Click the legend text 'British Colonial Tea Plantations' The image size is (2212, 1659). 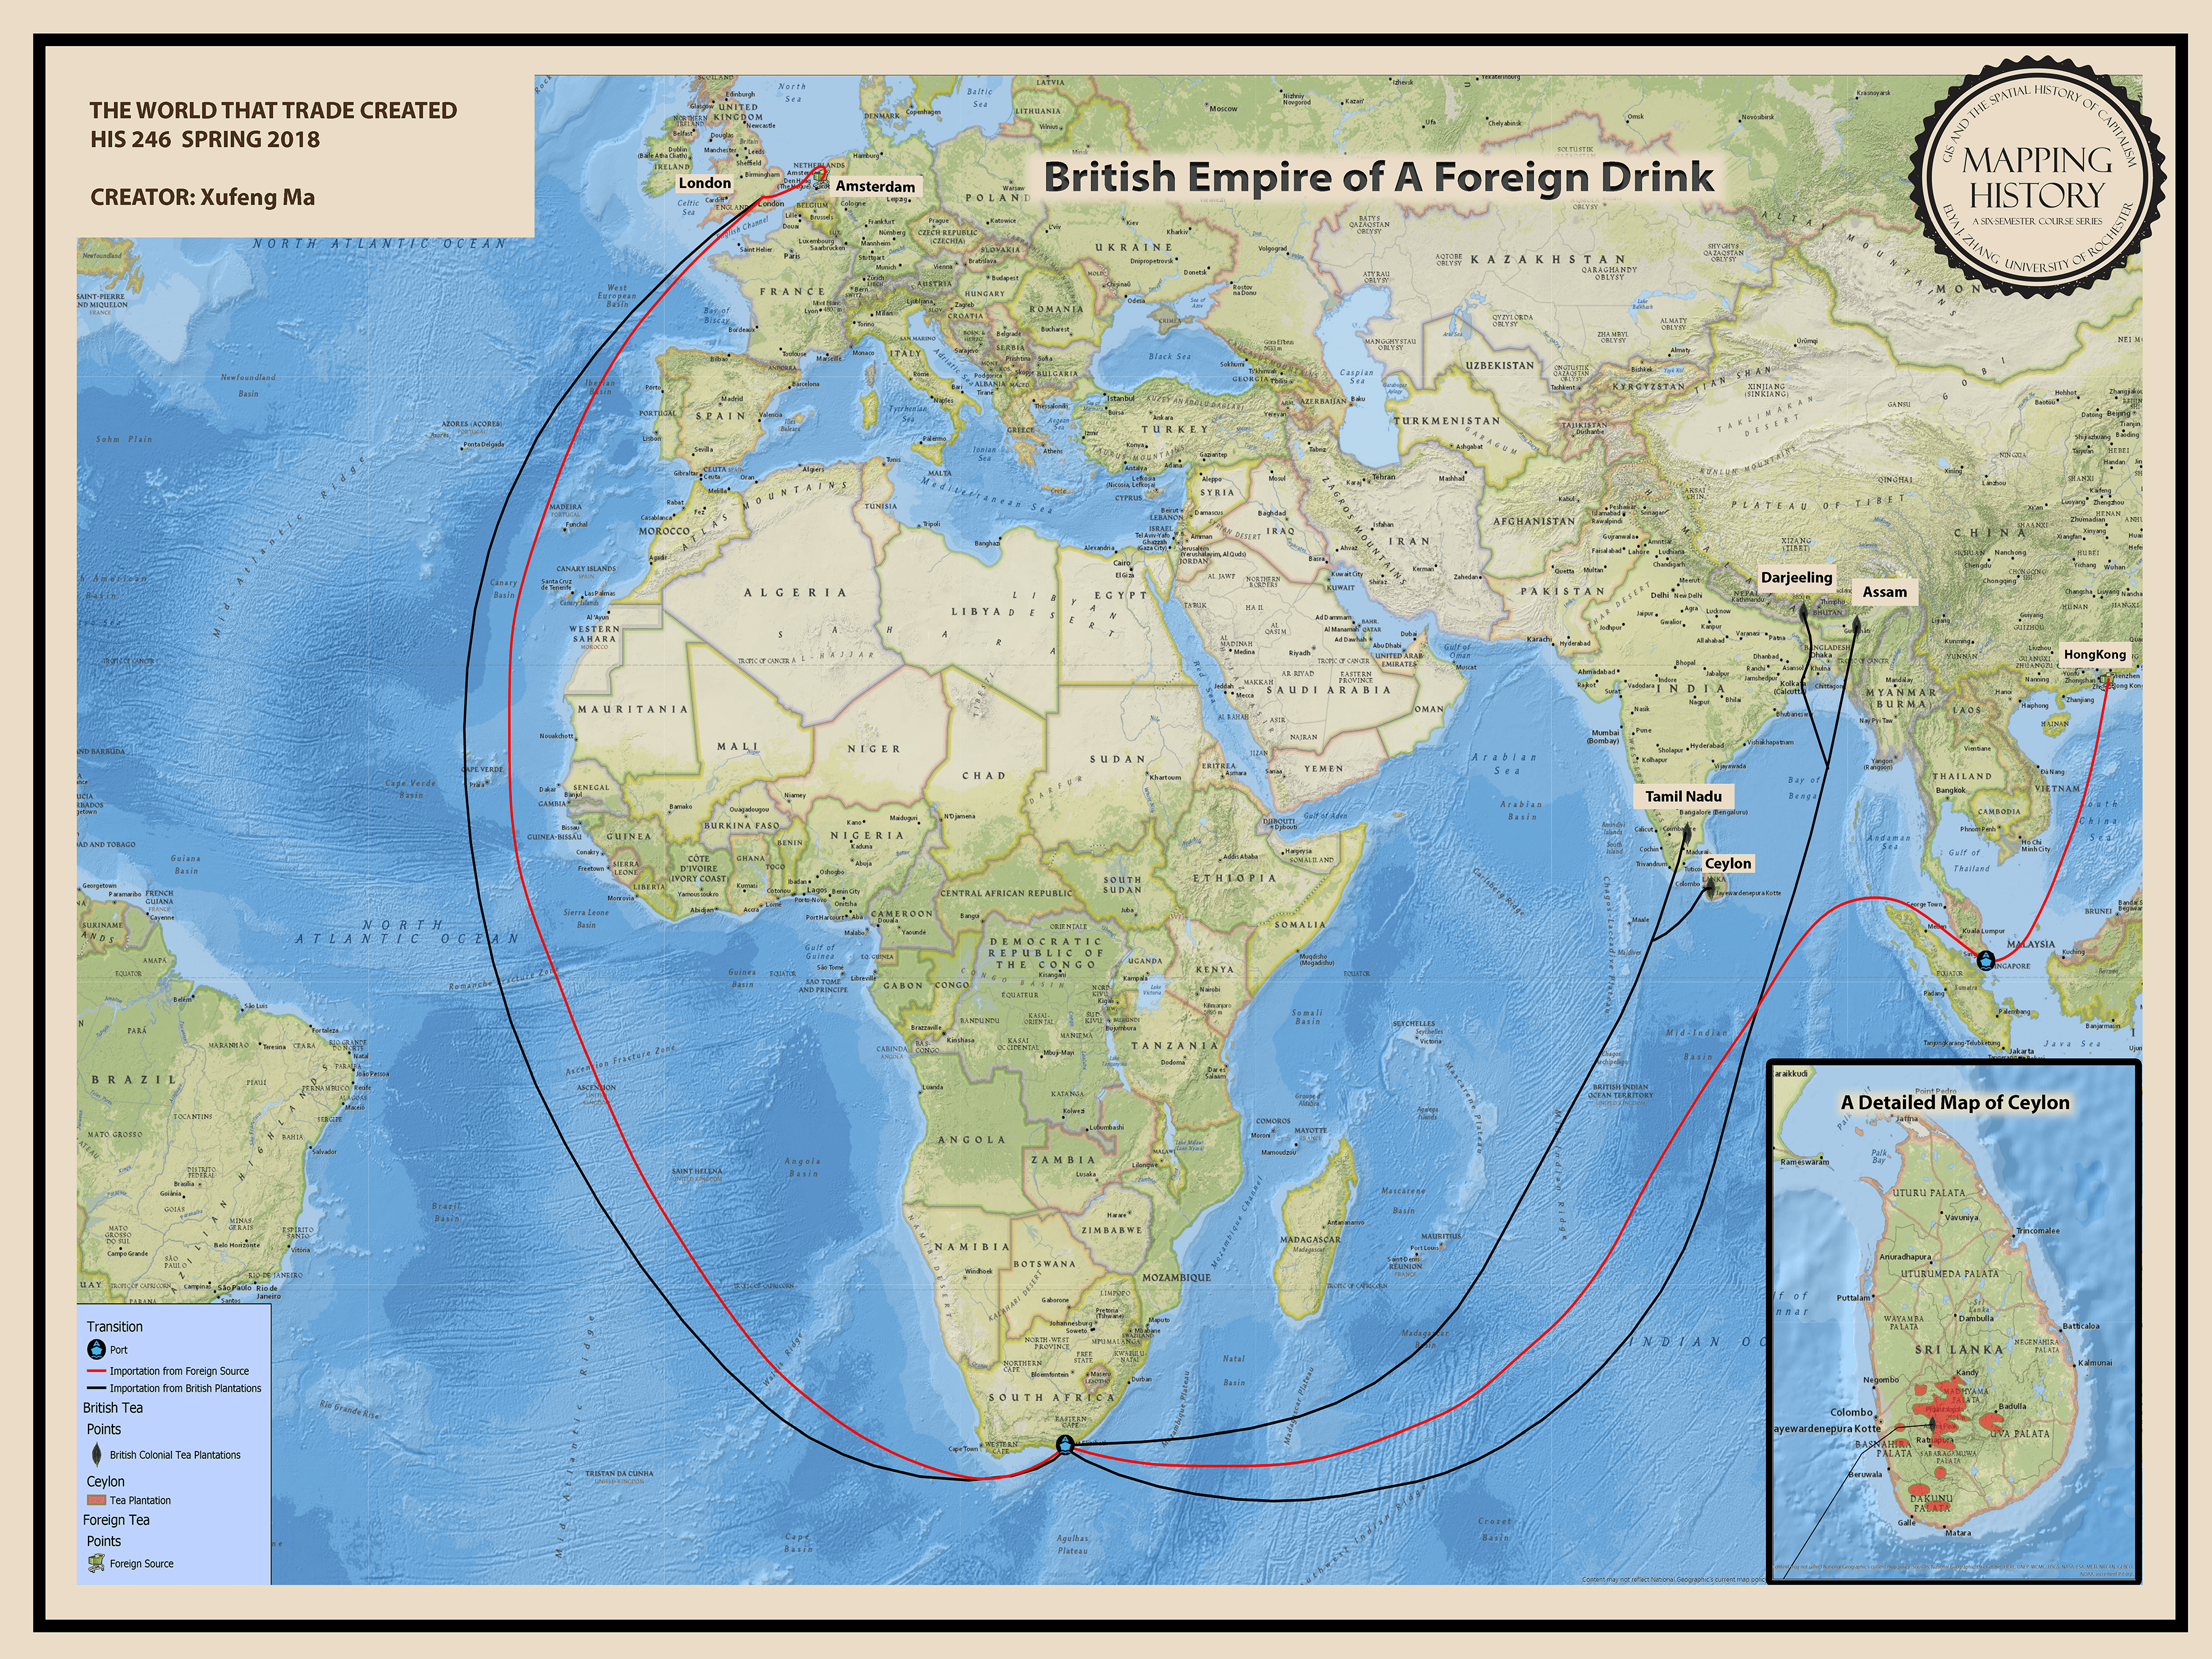[175, 1455]
